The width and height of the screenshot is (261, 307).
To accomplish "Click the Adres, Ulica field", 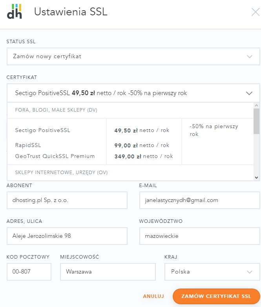I will pos(67,236).
